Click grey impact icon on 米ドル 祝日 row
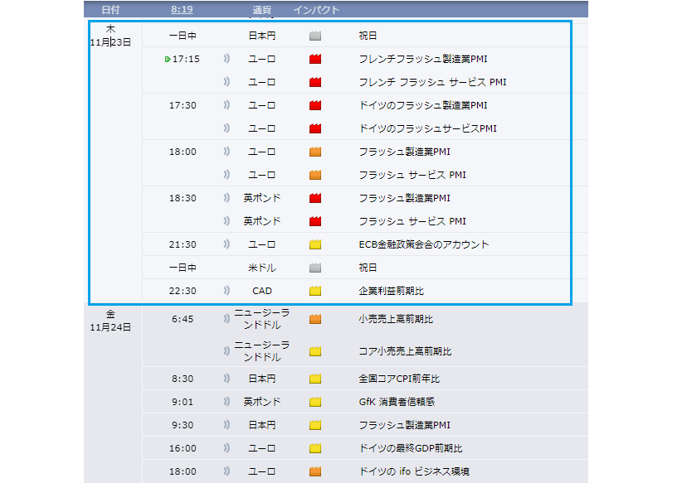 click(315, 268)
